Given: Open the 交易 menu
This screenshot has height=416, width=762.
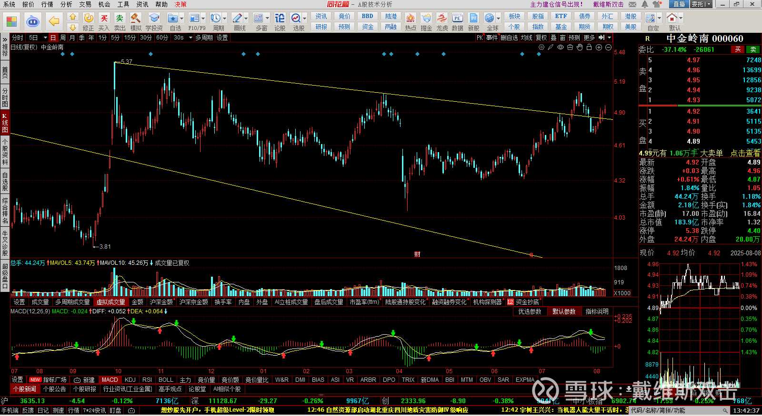Looking at the screenshot, I should pos(85,4).
